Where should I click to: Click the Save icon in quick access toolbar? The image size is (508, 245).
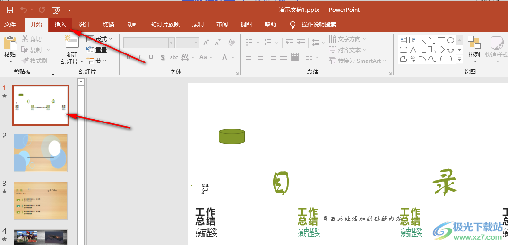pos(10,10)
